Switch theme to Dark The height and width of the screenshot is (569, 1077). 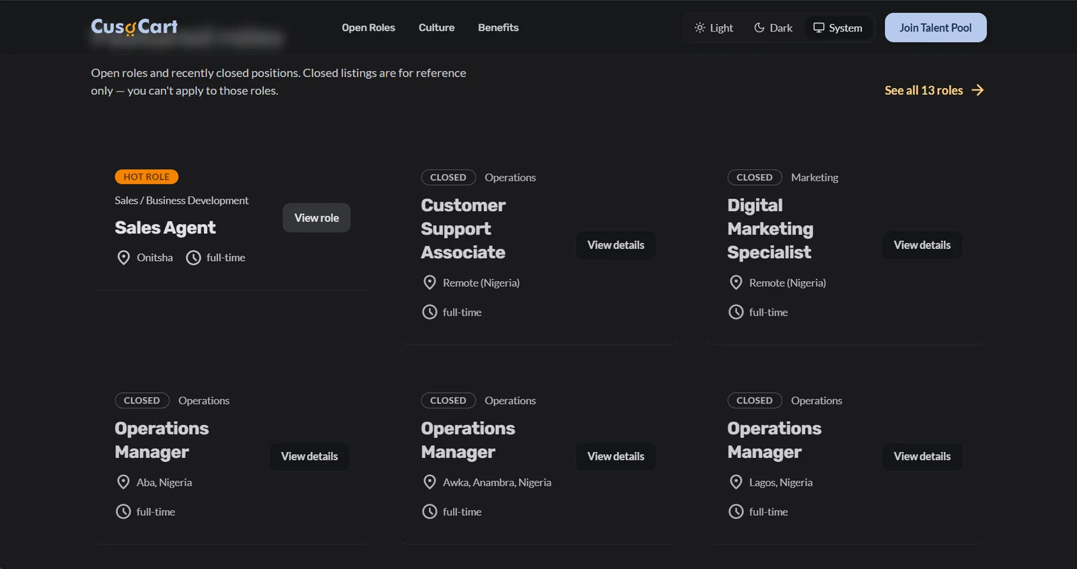click(773, 28)
